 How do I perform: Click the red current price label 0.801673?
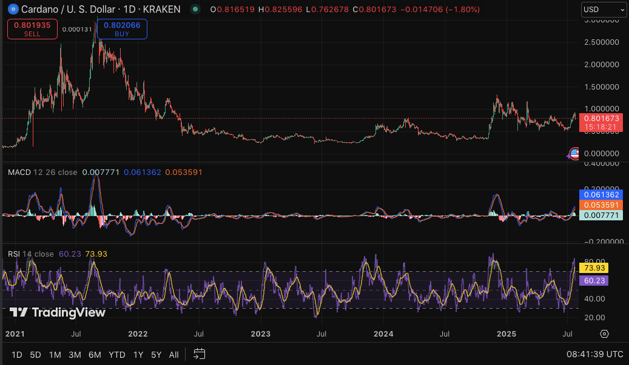point(601,122)
